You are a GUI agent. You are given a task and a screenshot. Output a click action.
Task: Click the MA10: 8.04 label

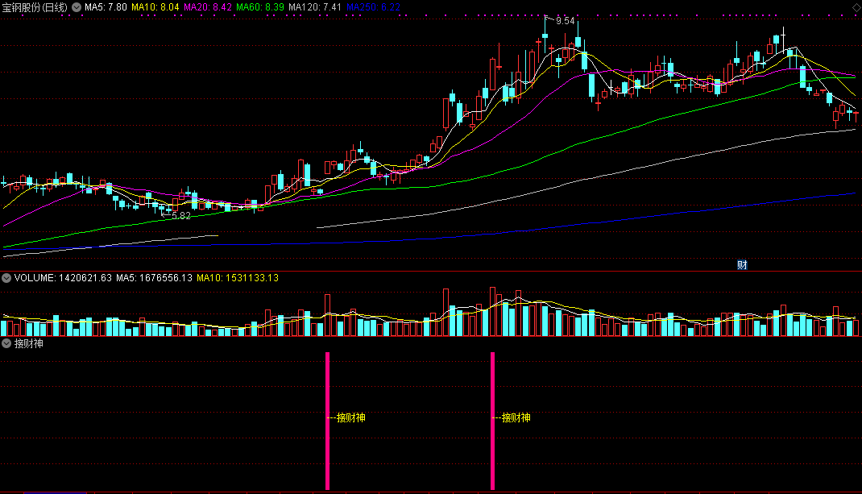point(155,8)
